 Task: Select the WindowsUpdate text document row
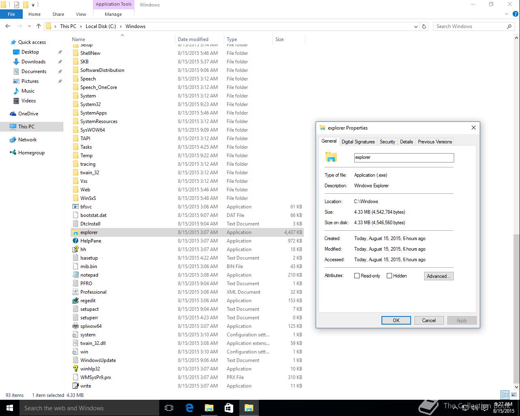click(x=187, y=360)
